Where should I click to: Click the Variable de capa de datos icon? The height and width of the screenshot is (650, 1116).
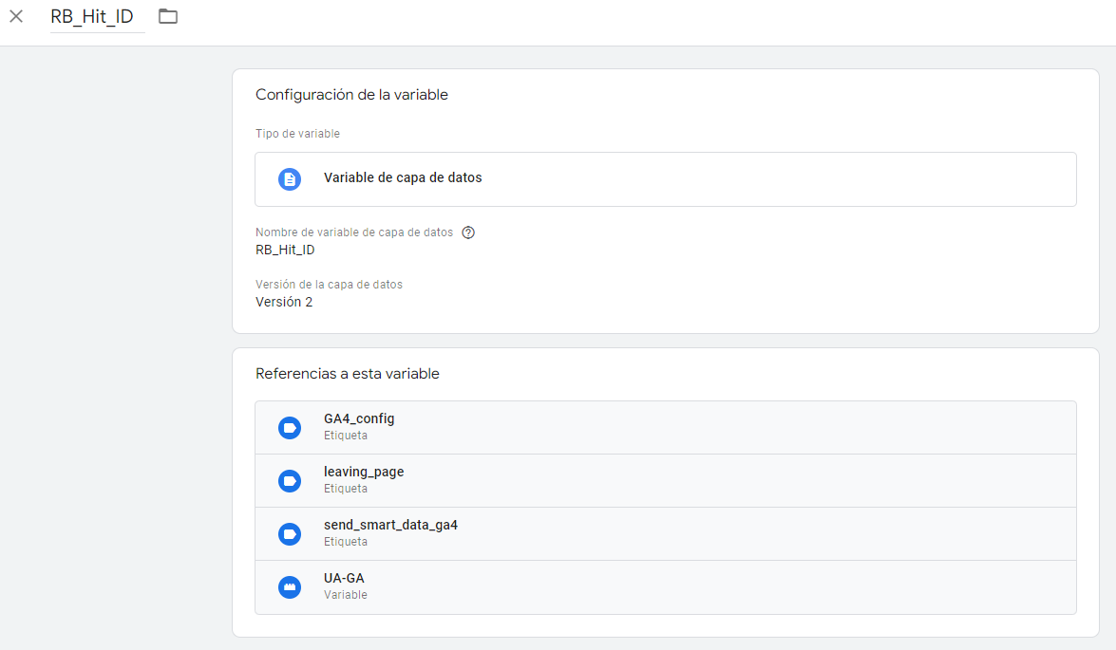pos(289,178)
